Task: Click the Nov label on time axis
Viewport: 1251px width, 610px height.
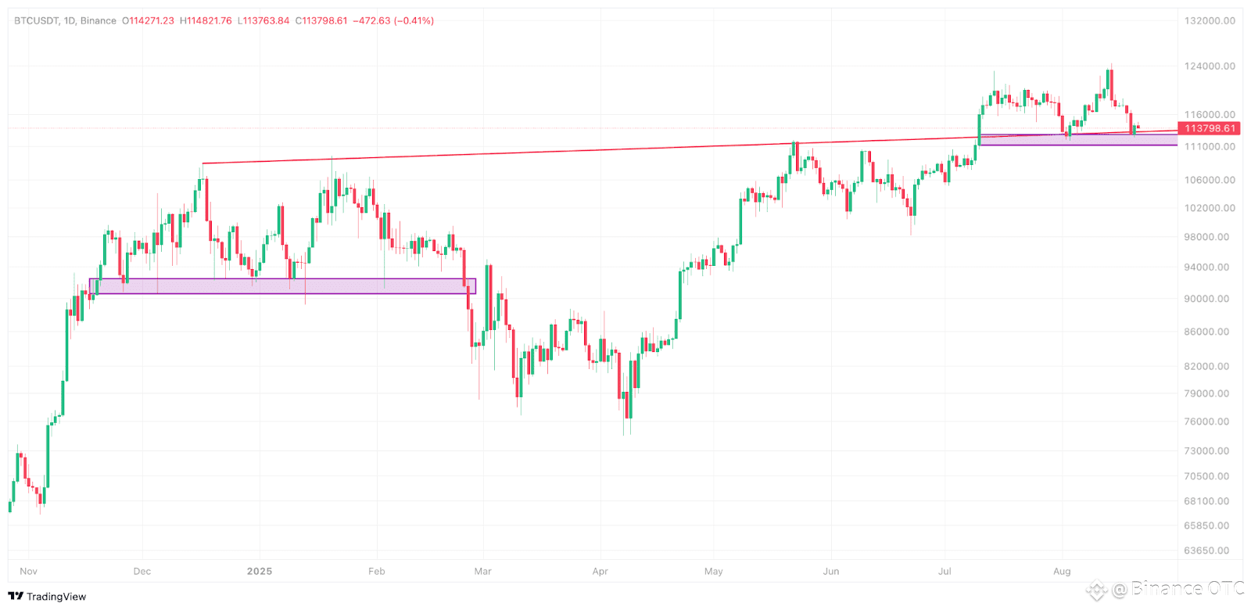Action: [x=28, y=571]
